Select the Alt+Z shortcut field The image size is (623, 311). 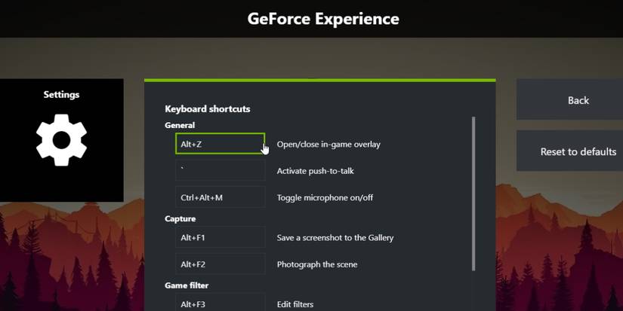pyautogui.click(x=220, y=144)
